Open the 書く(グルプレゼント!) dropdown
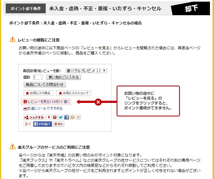Screen dimensions: 214x179 [x=86, y=71]
